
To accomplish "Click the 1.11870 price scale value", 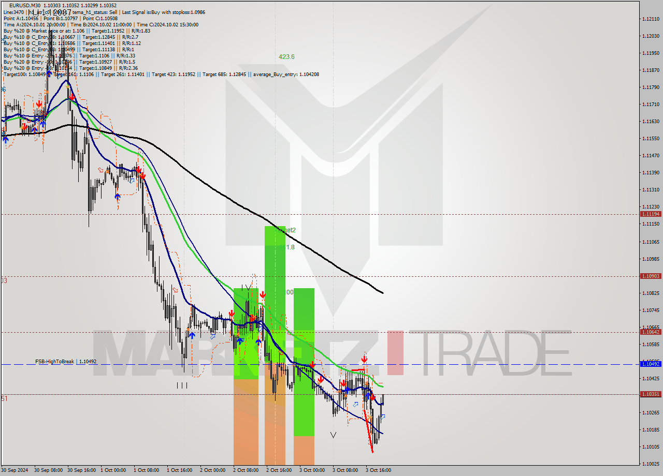I will pyautogui.click(x=651, y=70).
